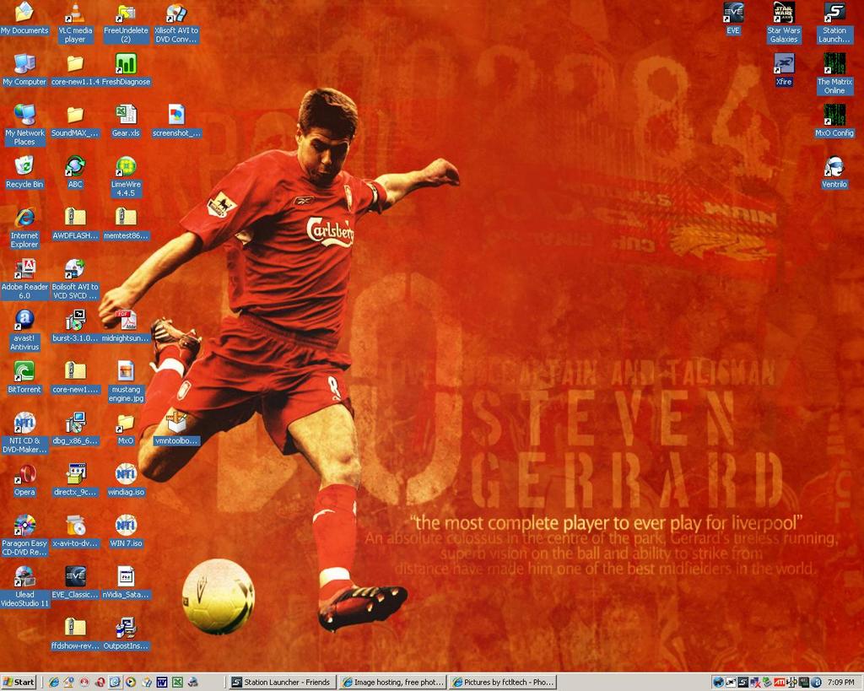Switch to Pictures by fctltech window

(503, 683)
